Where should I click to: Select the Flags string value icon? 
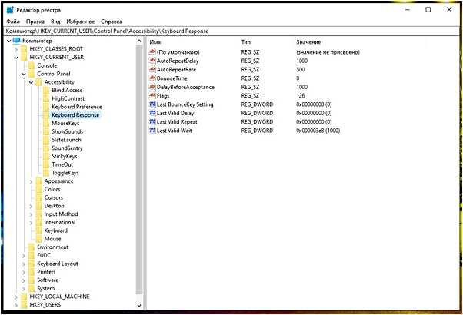click(152, 95)
